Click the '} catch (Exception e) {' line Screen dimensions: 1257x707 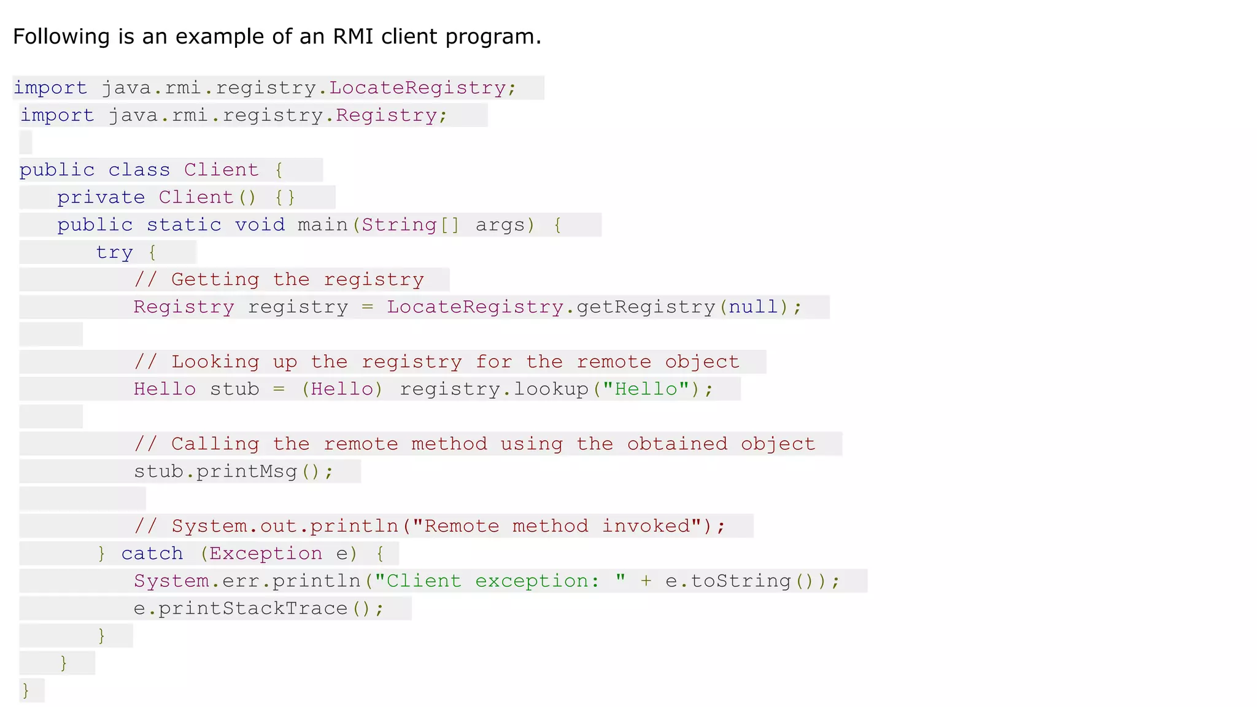point(241,554)
